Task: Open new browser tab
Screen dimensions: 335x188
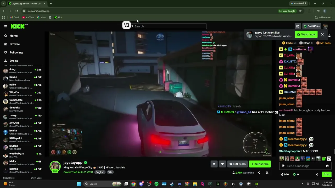Action: click(x=51, y=3)
